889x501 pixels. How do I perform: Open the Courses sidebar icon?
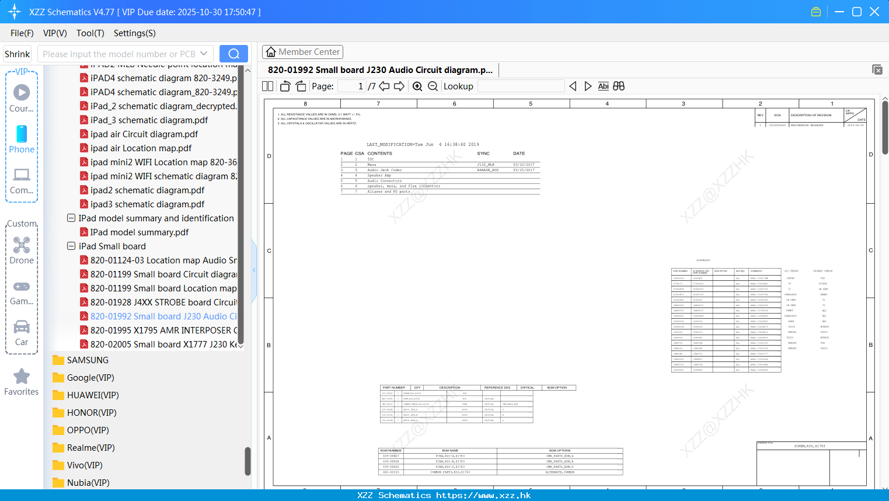coord(22,98)
